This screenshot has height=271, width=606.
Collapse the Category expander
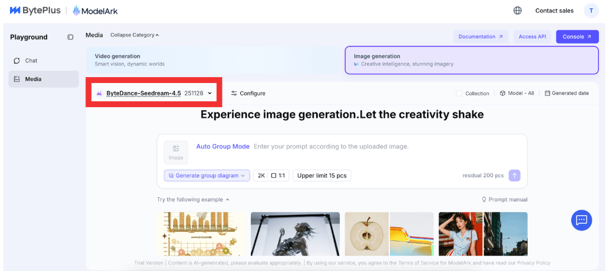134,35
